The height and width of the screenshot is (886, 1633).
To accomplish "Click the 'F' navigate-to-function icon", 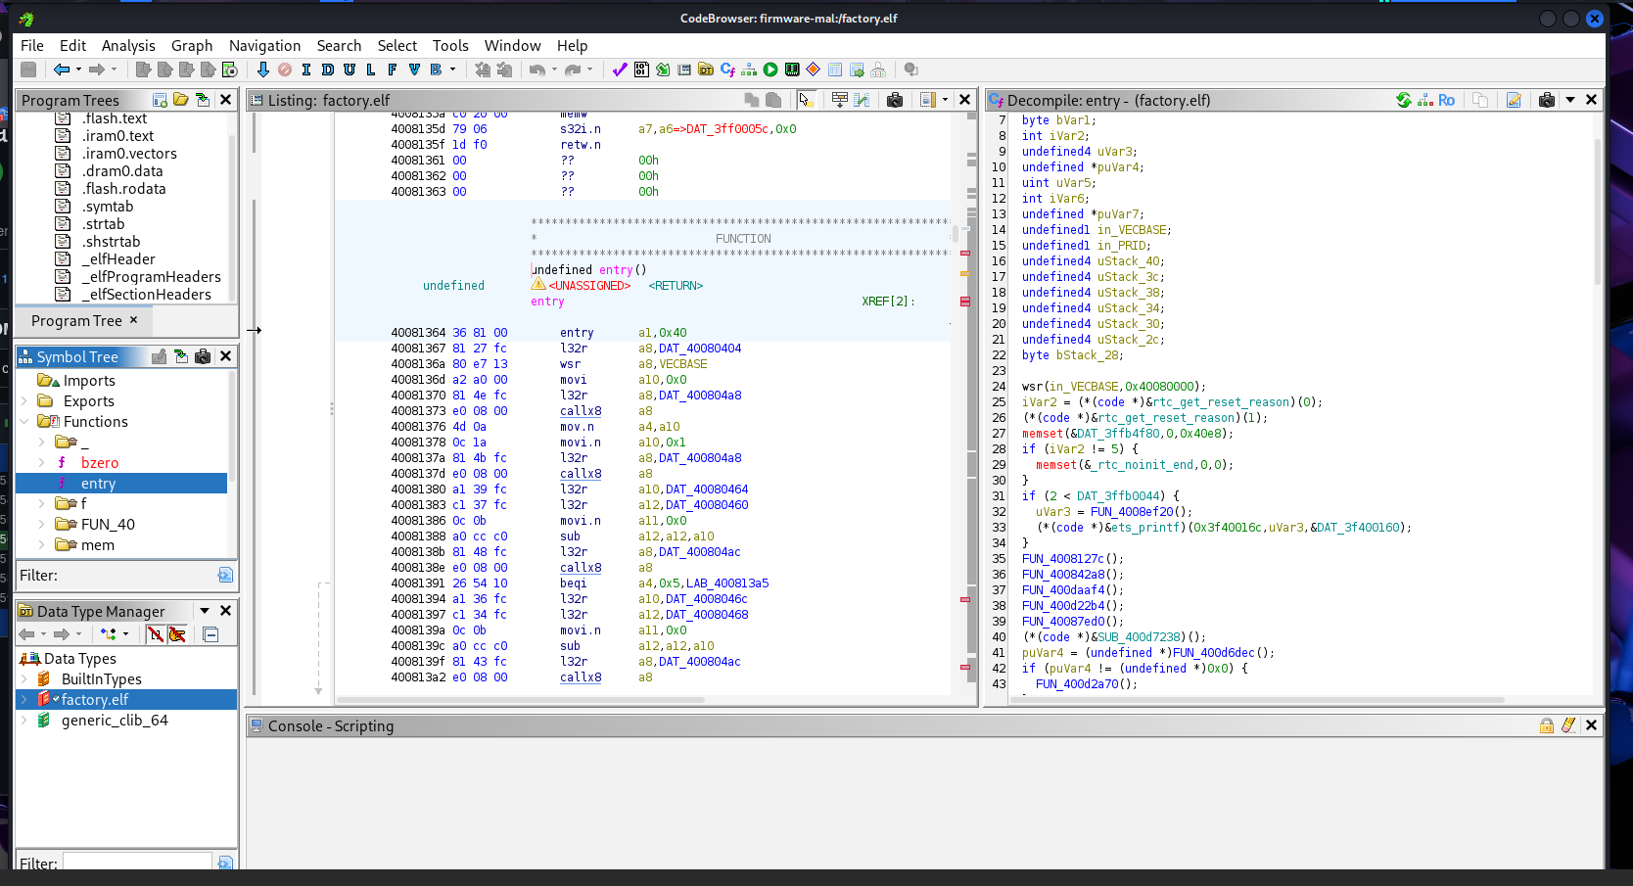I will [x=393, y=70].
